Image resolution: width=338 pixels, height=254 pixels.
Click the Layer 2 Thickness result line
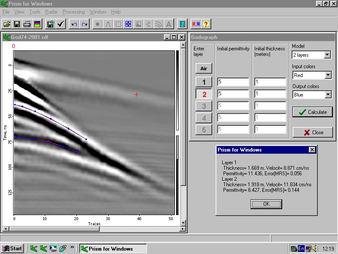tap(267, 185)
